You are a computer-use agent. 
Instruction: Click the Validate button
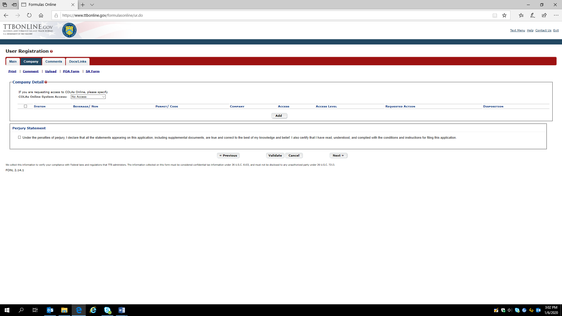point(275,156)
